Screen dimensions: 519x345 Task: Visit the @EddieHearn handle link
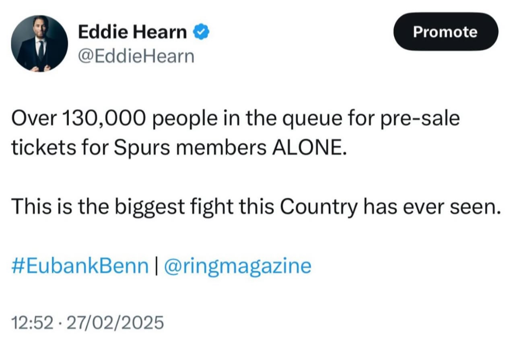[x=136, y=56]
